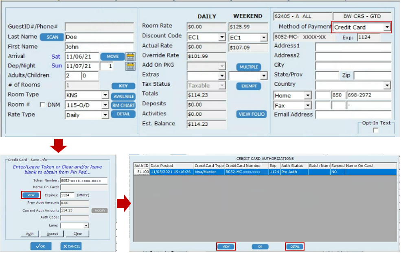Toggle the DNM checkbox

42,105
